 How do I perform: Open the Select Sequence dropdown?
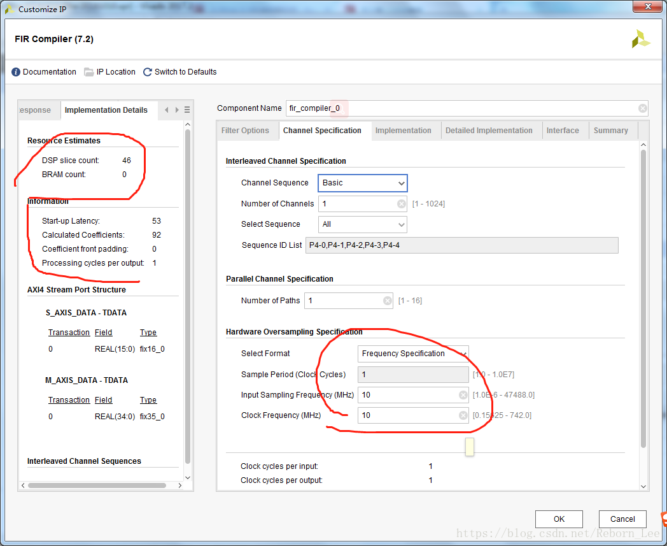click(x=362, y=224)
